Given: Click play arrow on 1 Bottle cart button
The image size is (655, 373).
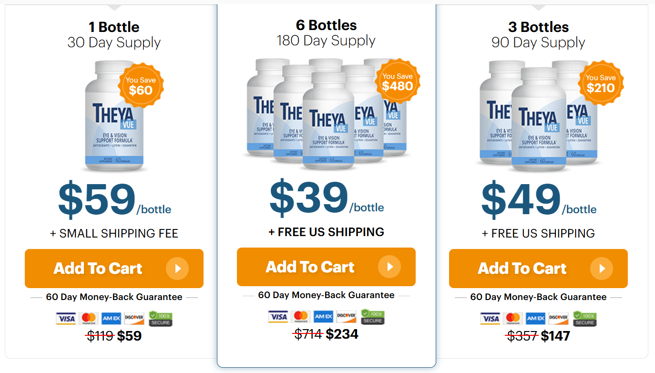Looking at the screenshot, I should pos(177,269).
